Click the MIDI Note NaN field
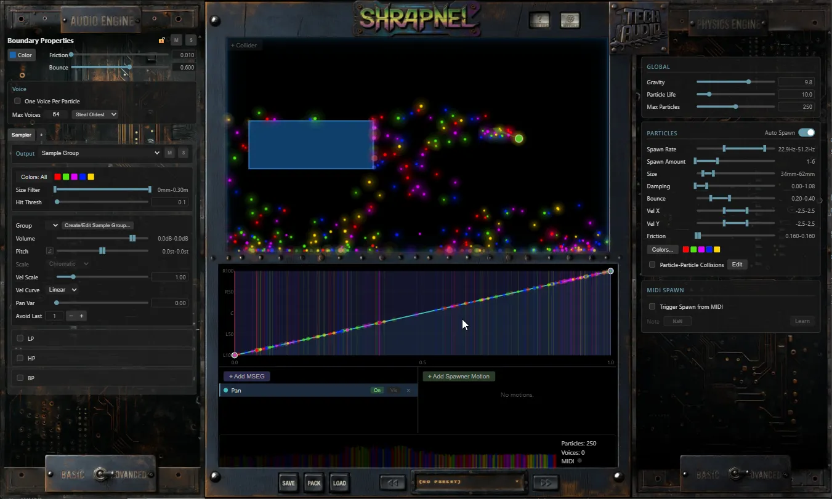 pyautogui.click(x=677, y=321)
